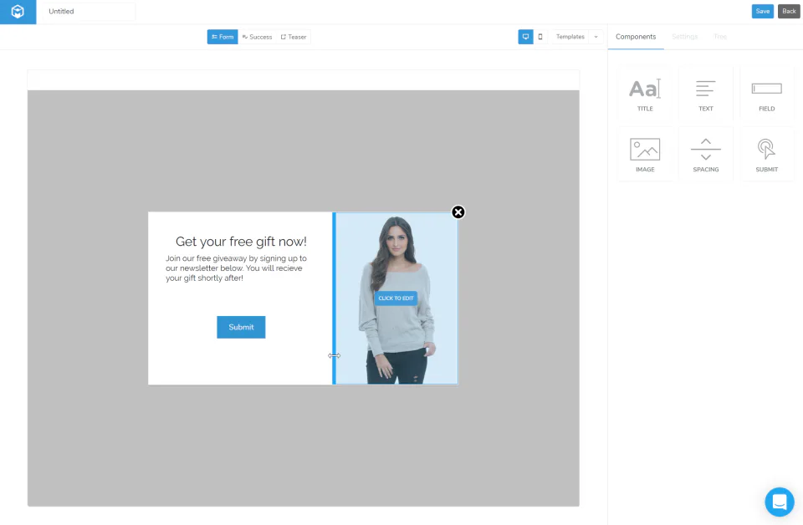Open the Templates dropdown arrow

[x=596, y=37]
